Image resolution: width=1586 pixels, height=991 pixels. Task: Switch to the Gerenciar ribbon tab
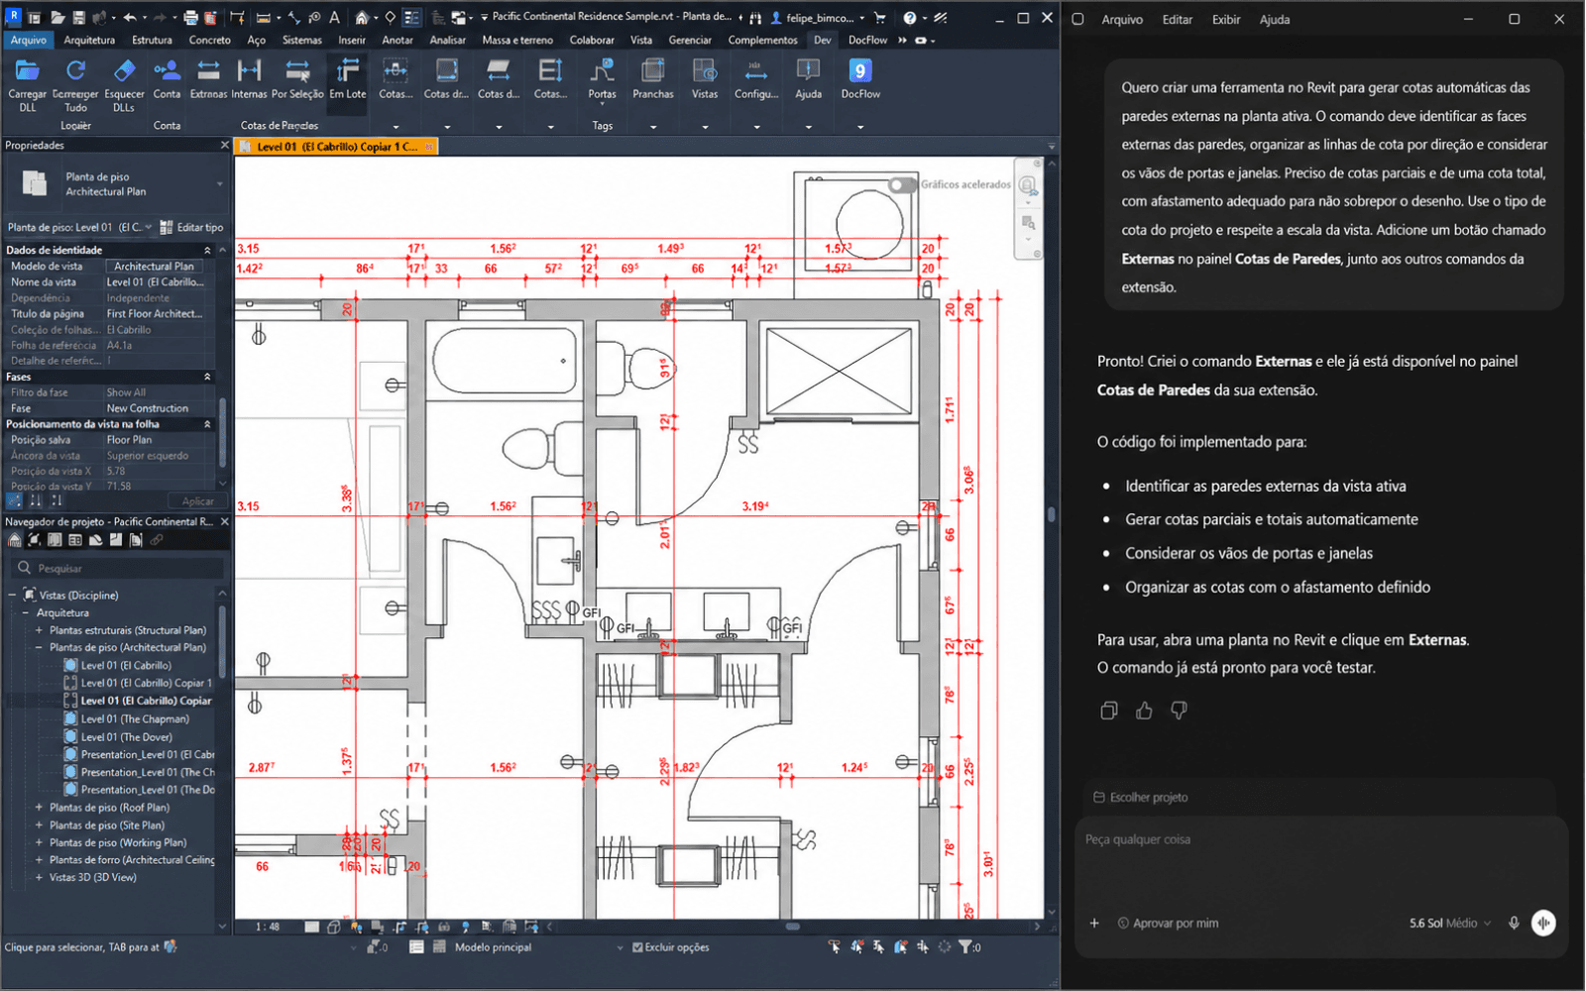coord(690,40)
